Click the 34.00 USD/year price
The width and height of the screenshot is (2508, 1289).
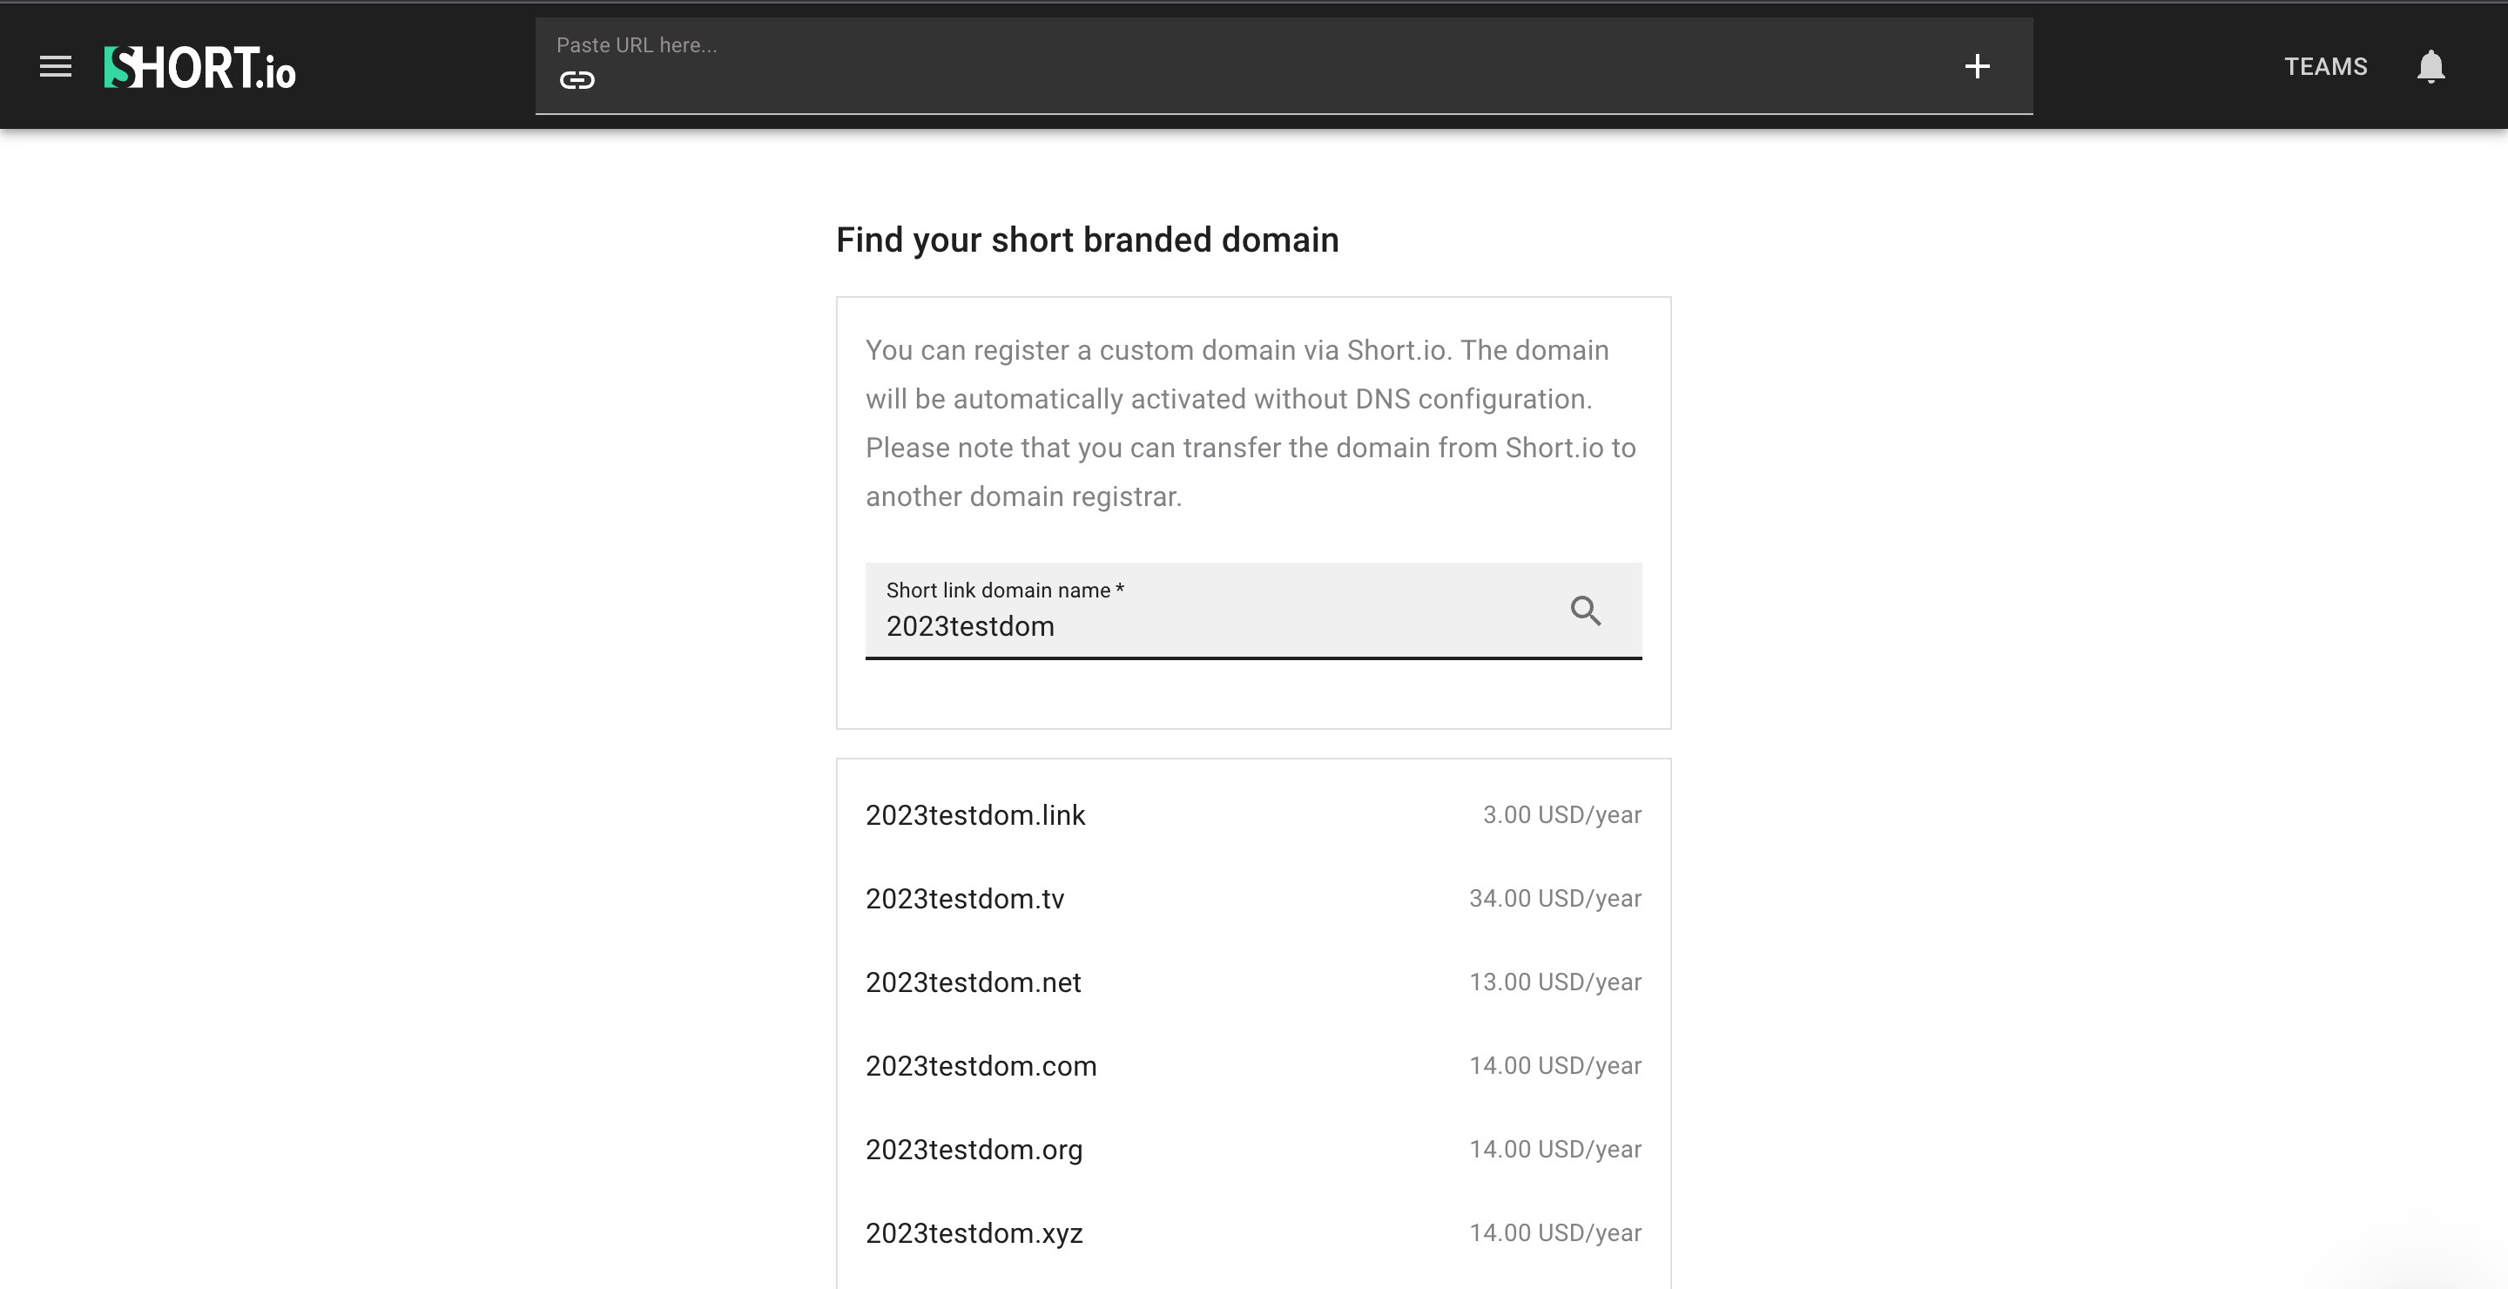[x=1554, y=899]
